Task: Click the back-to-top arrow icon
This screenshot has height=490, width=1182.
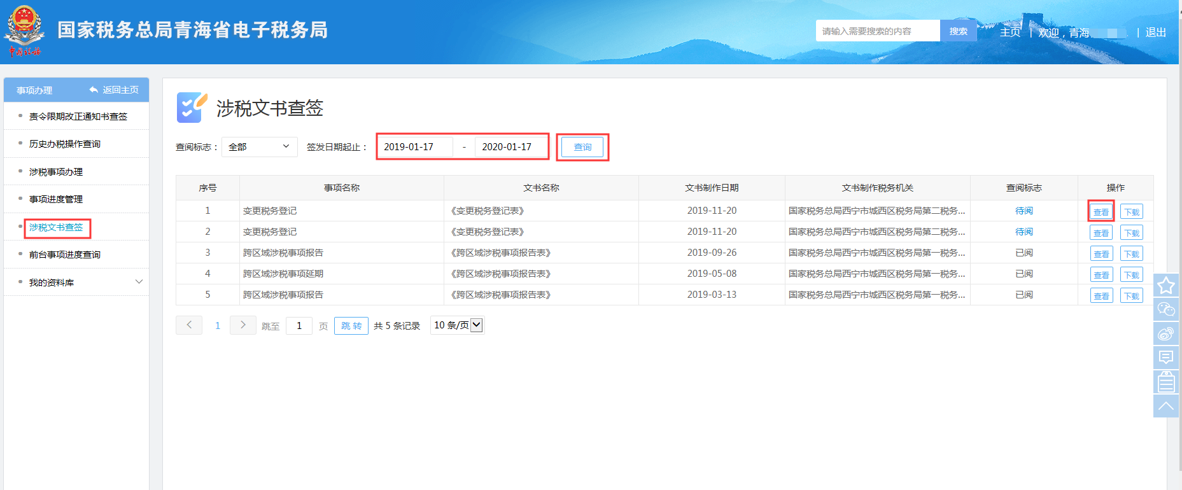Action: (x=1166, y=406)
